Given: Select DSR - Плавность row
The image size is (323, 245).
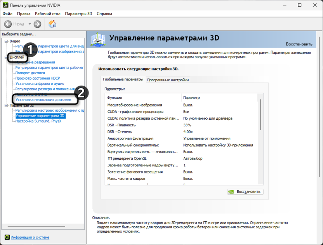Looking at the screenshot, I should click(x=182, y=125).
